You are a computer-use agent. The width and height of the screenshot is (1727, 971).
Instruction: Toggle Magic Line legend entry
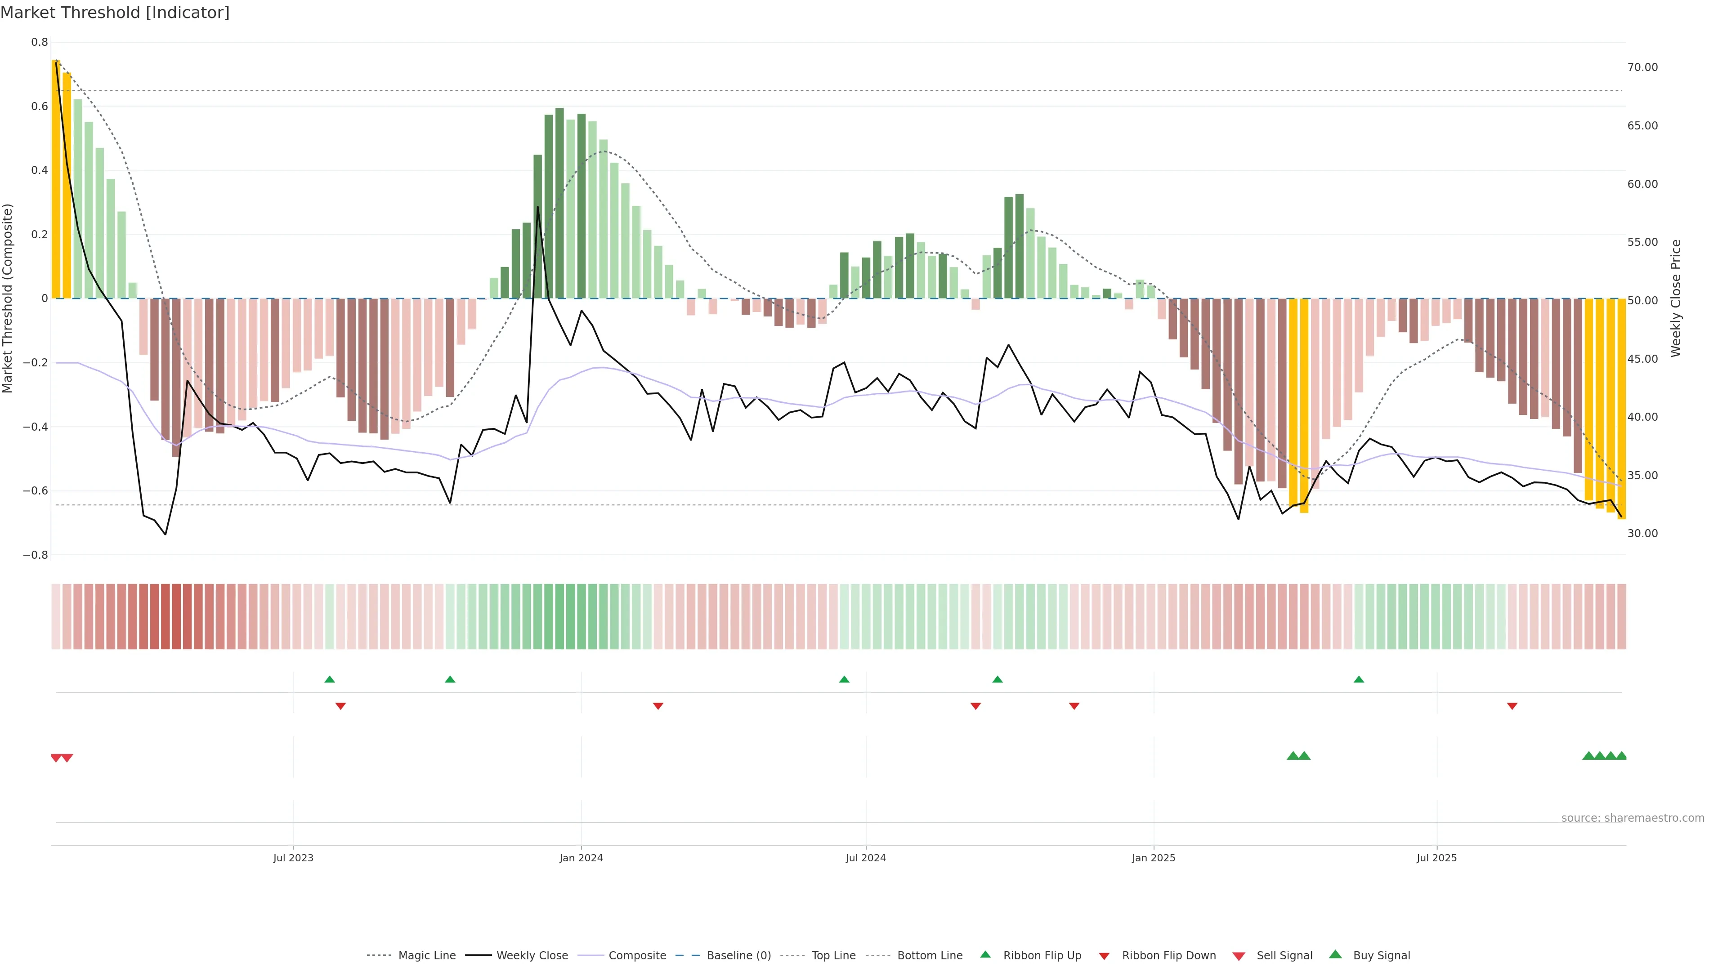pos(426,956)
